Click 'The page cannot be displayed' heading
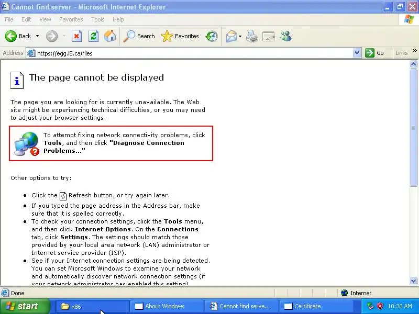Screen dimensions: 419x314 pyautogui.click(x=96, y=77)
